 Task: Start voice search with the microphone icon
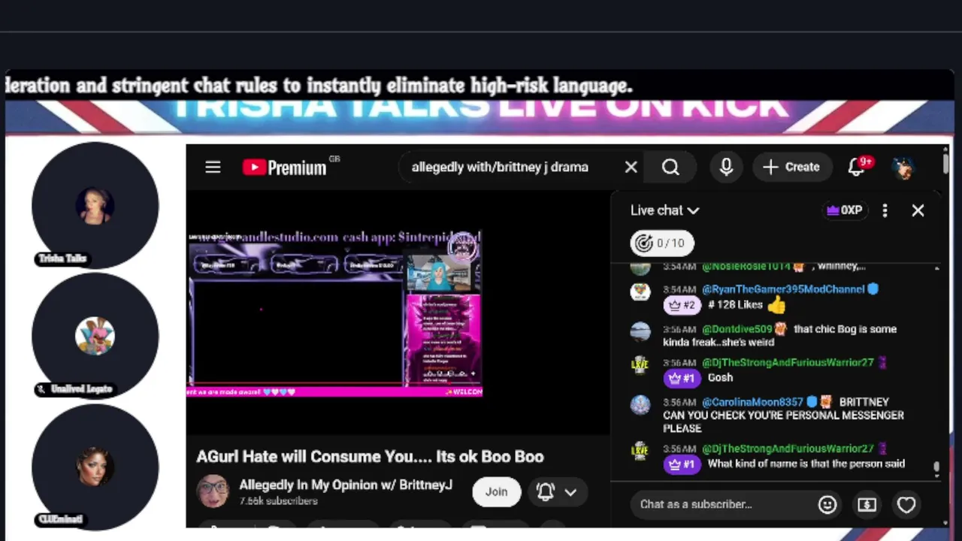[726, 167]
